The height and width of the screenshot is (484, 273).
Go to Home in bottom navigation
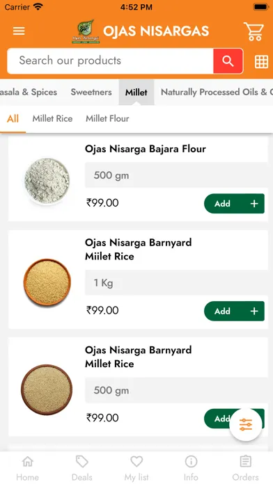[28, 468]
